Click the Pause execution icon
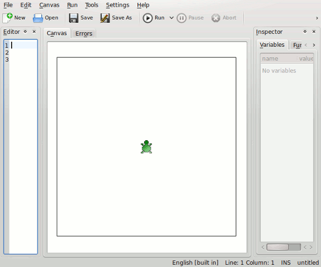 181,18
